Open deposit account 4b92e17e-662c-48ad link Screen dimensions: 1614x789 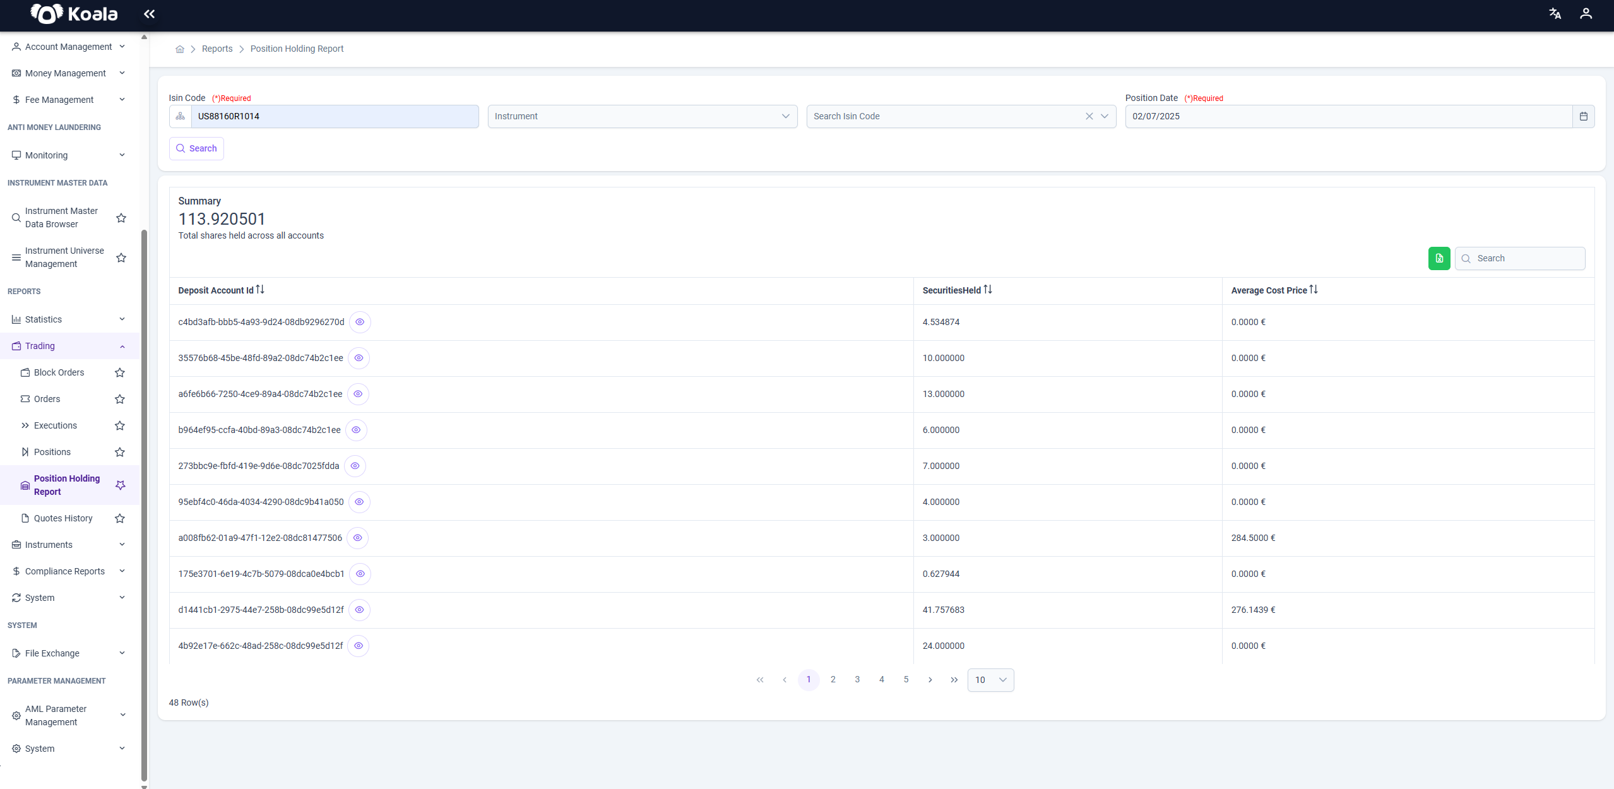(261, 646)
